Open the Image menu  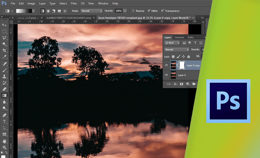[31, 3]
